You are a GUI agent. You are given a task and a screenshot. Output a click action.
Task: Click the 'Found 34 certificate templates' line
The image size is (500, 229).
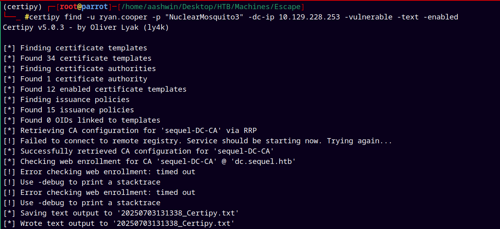click(x=77, y=58)
